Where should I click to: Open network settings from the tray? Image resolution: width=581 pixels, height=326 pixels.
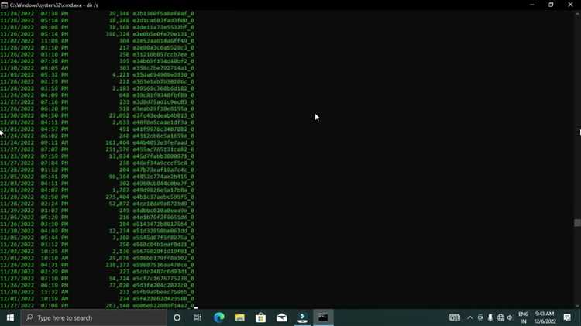(x=500, y=317)
